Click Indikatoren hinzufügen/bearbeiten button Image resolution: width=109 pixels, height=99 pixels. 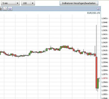point(79,3)
